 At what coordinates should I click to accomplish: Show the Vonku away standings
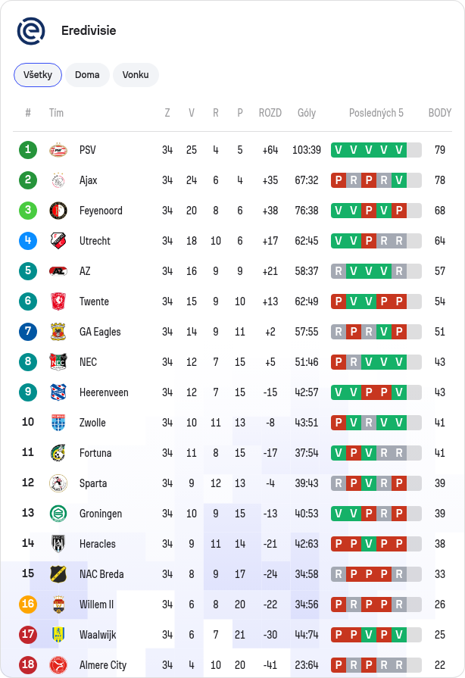click(136, 75)
